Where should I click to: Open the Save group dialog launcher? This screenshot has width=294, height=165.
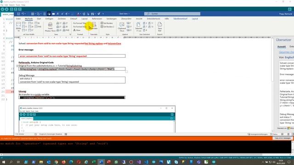click(70, 34)
